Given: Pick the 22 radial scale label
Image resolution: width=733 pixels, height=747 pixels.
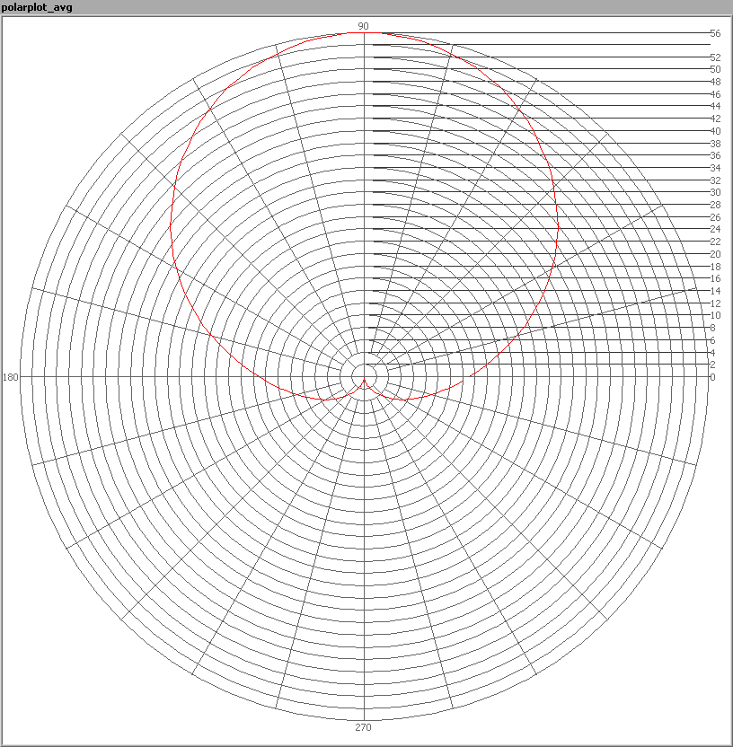Looking at the screenshot, I should (715, 242).
